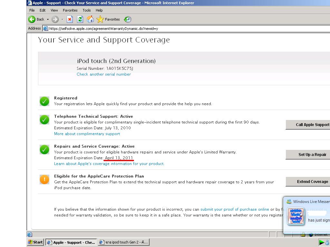Expand Back button history dropdown
Viewport: 330px width, 247px height.
(x=48, y=19)
